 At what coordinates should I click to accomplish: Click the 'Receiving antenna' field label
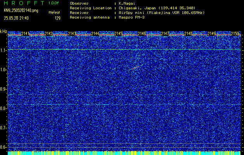pos(90,17)
